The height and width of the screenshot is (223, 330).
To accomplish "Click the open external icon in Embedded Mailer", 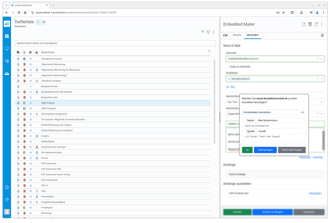I will click(x=316, y=24).
